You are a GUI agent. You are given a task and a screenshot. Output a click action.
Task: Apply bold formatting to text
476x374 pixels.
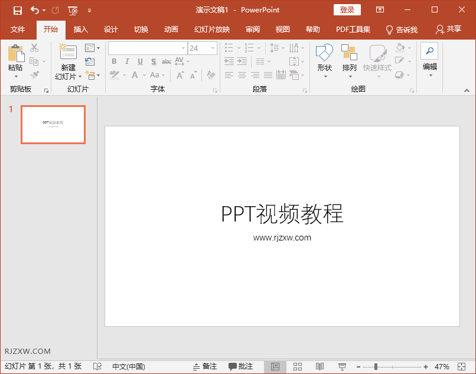tap(114, 61)
